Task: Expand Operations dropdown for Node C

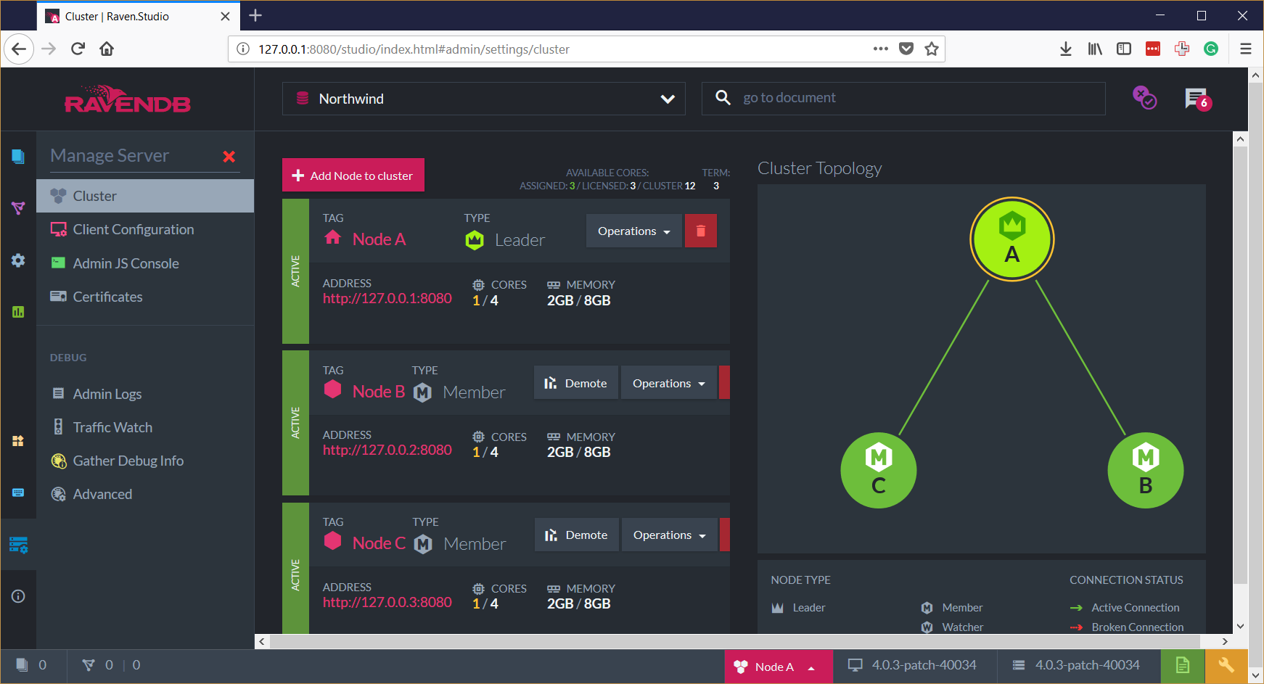Action: click(x=669, y=535)
